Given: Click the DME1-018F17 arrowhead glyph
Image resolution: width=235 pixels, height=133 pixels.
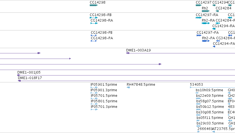Looking at the screenshot, I should [19, 81].
